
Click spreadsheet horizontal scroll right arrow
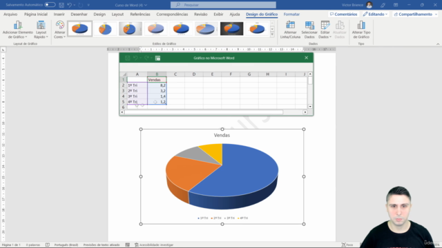[x=305, y=112]
